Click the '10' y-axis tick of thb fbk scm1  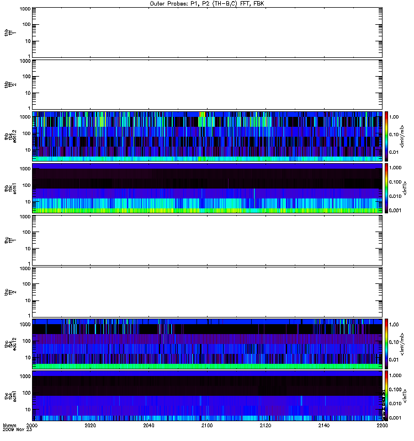(28, 202)
